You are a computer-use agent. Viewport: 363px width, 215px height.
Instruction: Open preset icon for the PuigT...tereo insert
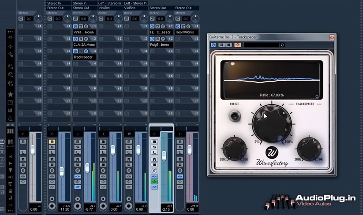click(157, 39)
